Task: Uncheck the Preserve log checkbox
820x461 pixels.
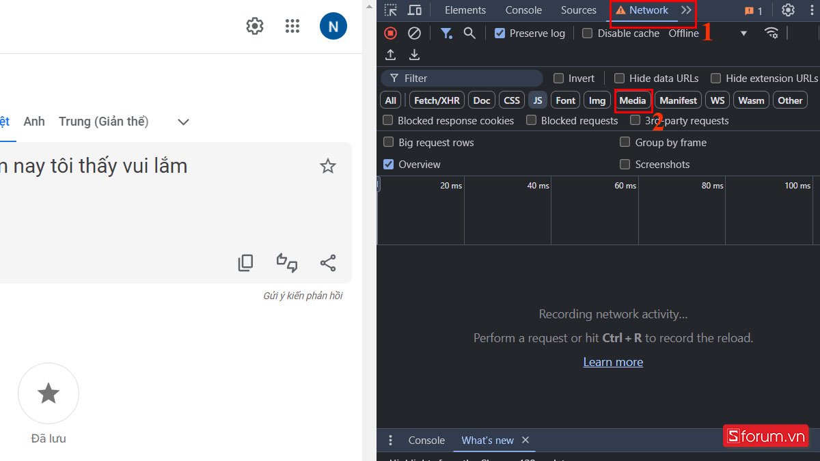Action: click(x=500, y=33)
